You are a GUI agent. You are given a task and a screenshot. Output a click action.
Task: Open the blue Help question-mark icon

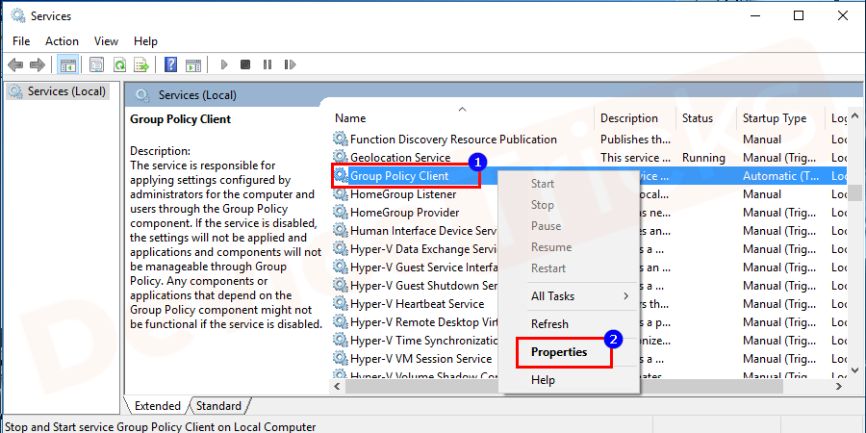pos(170,64)
